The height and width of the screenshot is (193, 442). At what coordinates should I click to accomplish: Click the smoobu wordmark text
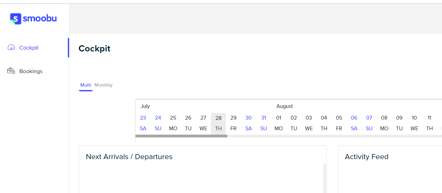[40, 19]
